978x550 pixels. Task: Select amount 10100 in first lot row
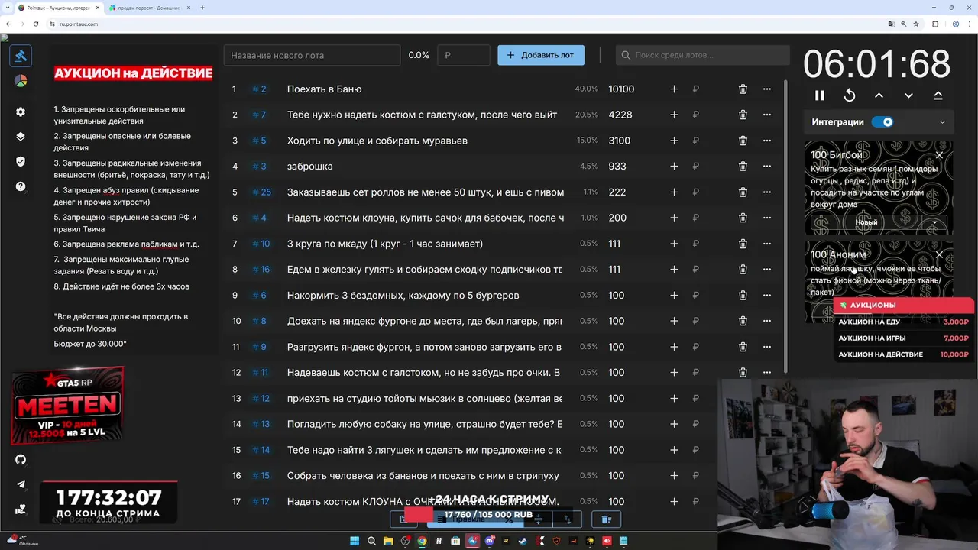tap(621, 89)
